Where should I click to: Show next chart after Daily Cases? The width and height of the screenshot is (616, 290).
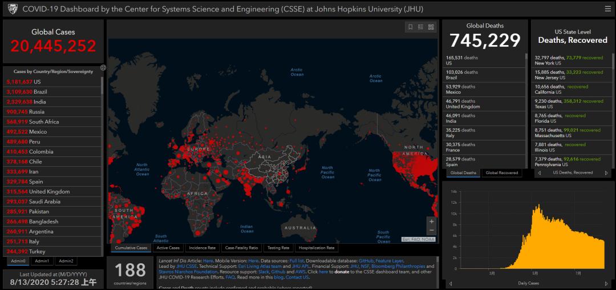pos(606,283)
